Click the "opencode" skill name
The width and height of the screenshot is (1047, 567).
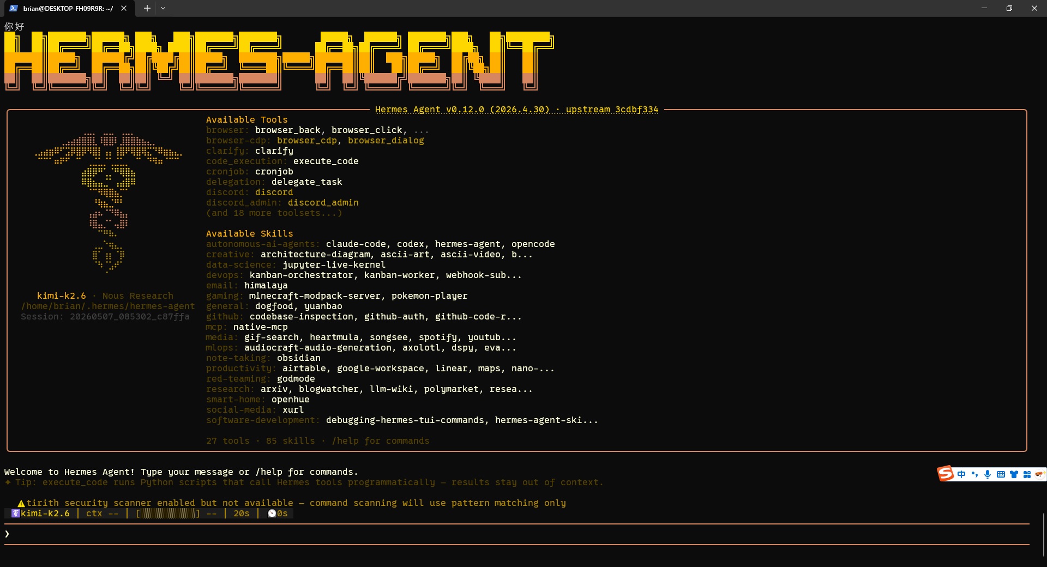pyautogui.click(x=533, y=244)
